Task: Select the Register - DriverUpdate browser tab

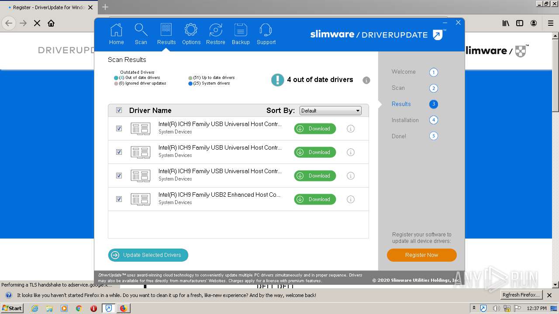Action: point(49,7)
